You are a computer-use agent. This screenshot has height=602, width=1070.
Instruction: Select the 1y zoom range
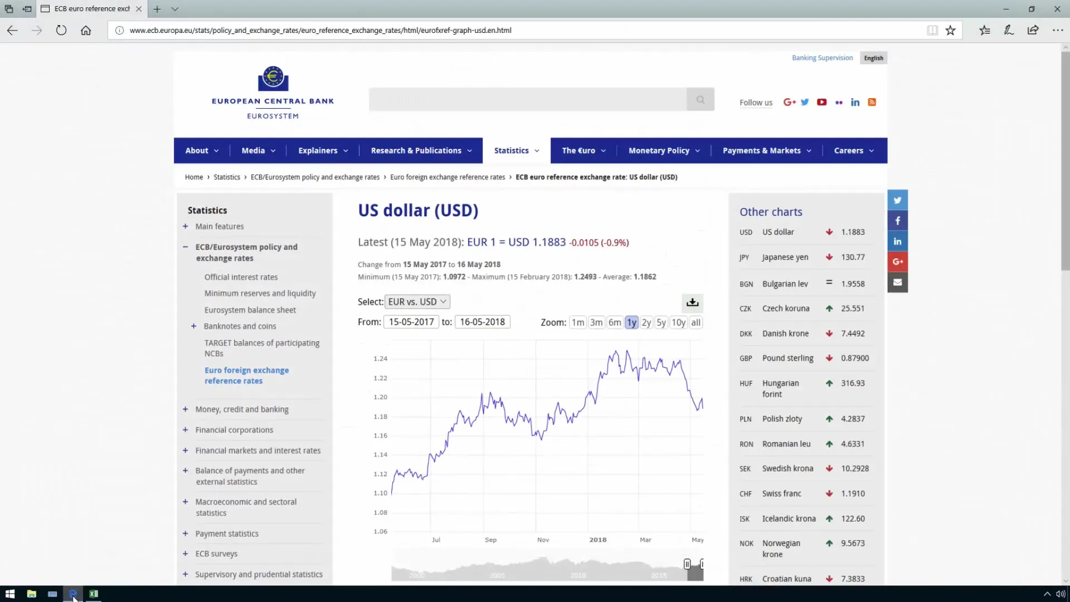point(631,322)
